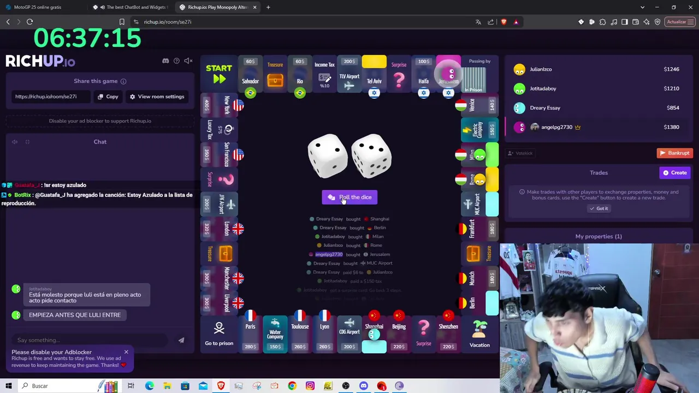
Task: Click the Votekick button
Action: click(520, 153)
